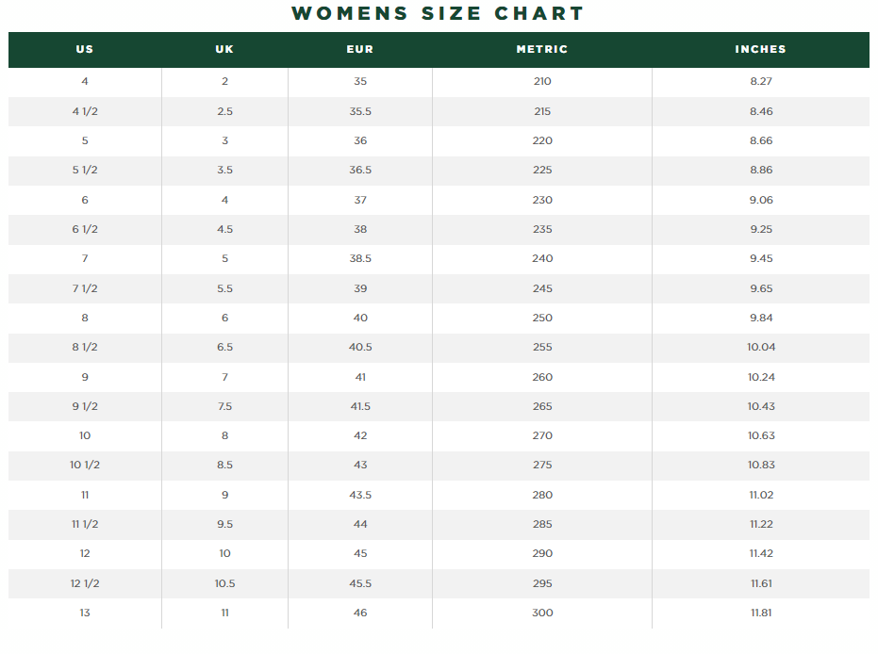
Task: Click the INCHES column header
Action: point(760,49)
